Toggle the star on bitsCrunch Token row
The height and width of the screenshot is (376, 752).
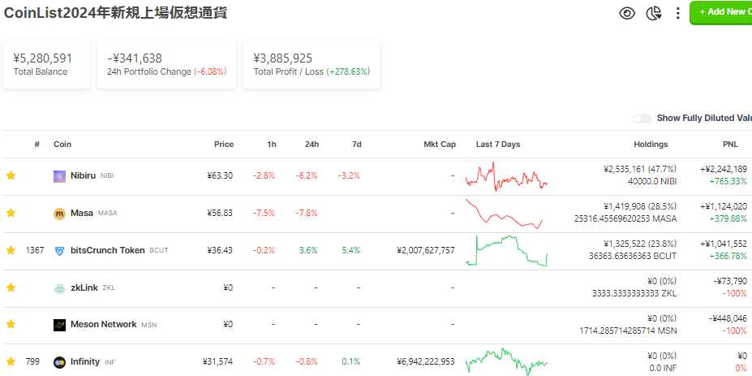pyautogui.click(x=11, y=250)
